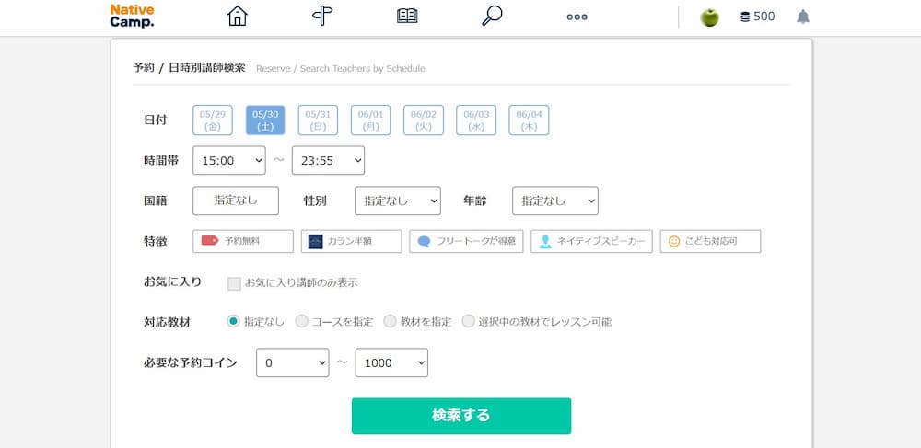The height and width of the screenshot is (448, 921).
Task: Toggle the 予約無料 feature filter
Action: point(243,241)
